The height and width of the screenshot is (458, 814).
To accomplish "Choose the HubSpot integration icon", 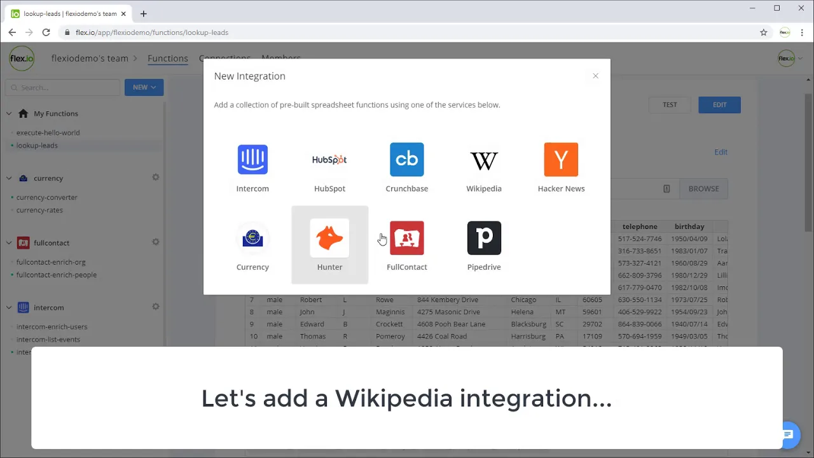I will (329, 159).
